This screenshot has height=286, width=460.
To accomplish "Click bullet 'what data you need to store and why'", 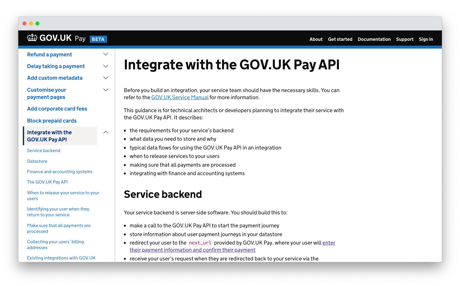I will pyautogui.click(x=173, y=139).
